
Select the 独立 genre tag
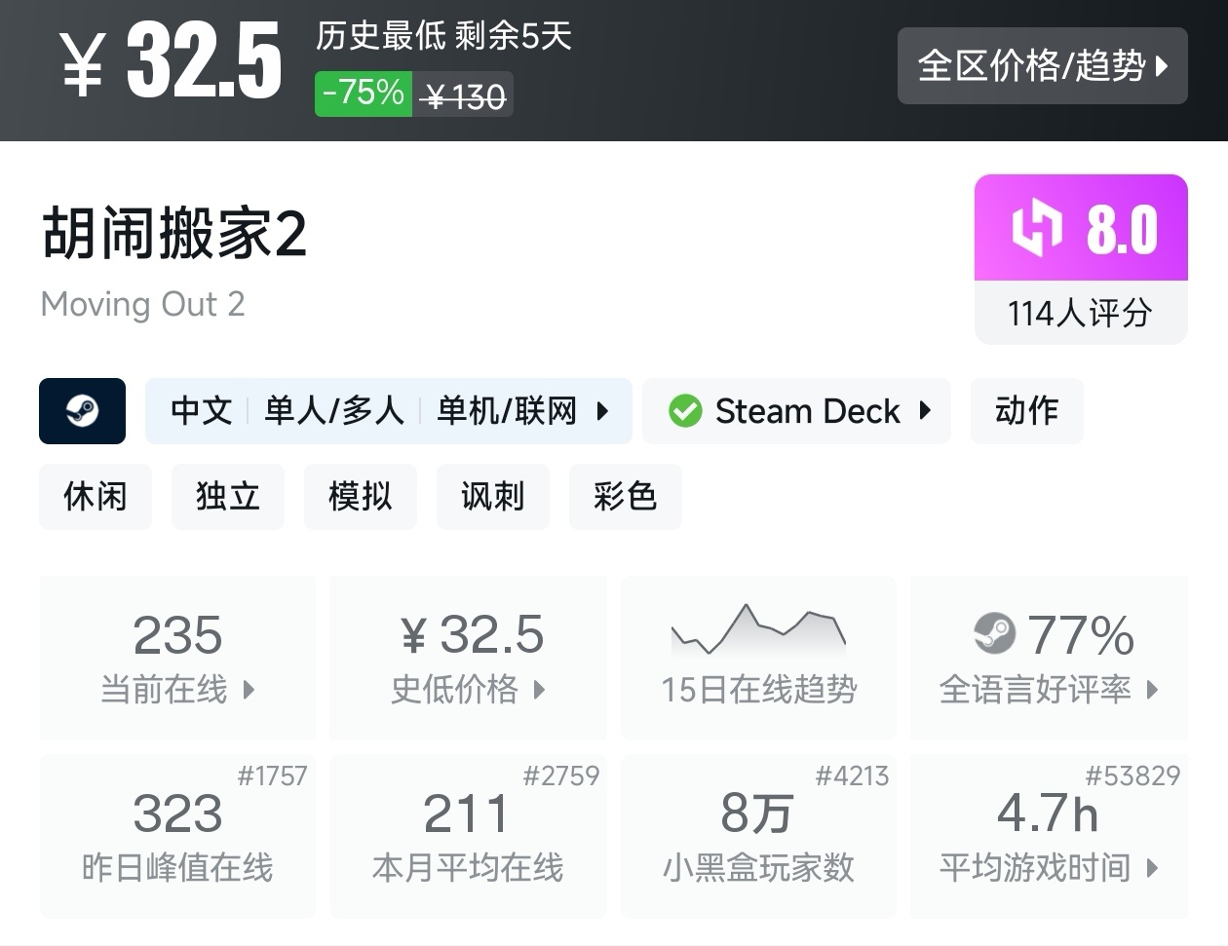228,497
